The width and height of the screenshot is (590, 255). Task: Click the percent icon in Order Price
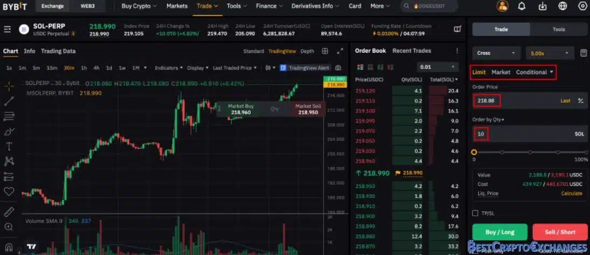(x=581, y=101)
